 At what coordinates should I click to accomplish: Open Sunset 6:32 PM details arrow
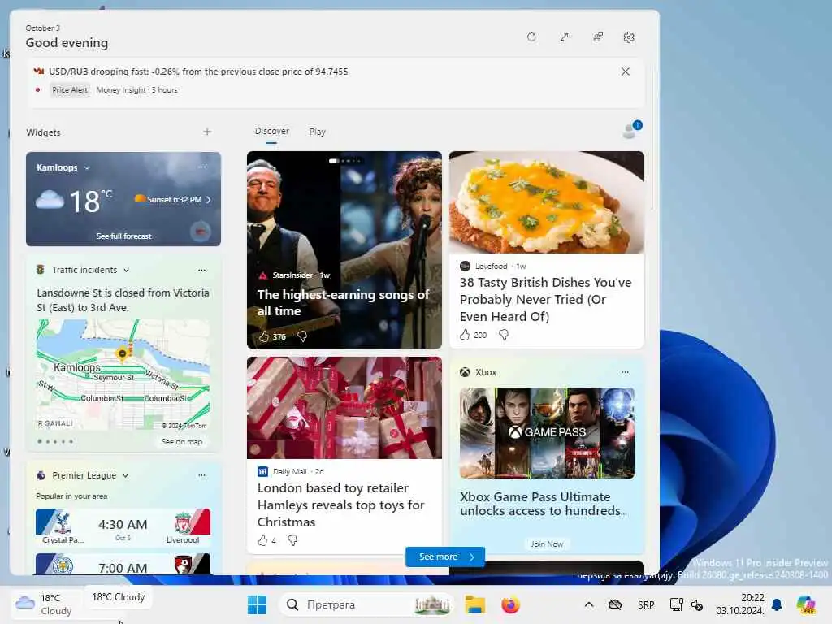tap(209, 200)
